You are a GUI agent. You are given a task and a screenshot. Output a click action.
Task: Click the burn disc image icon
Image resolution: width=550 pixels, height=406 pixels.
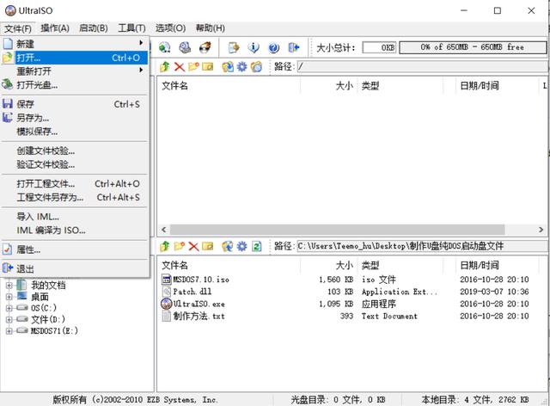point(205,47)
